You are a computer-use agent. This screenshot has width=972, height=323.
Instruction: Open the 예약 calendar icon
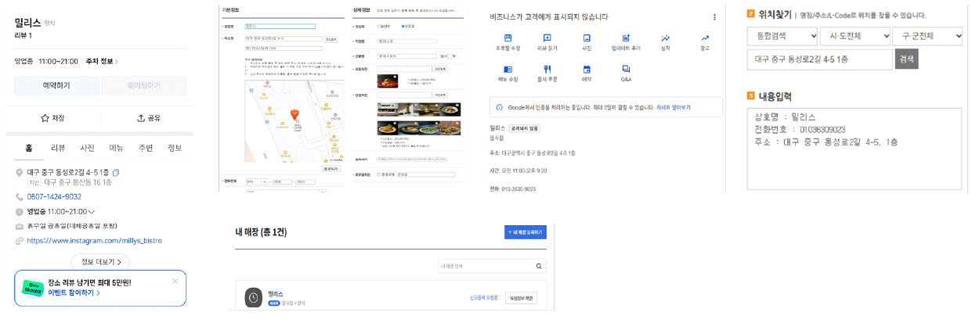587,69
